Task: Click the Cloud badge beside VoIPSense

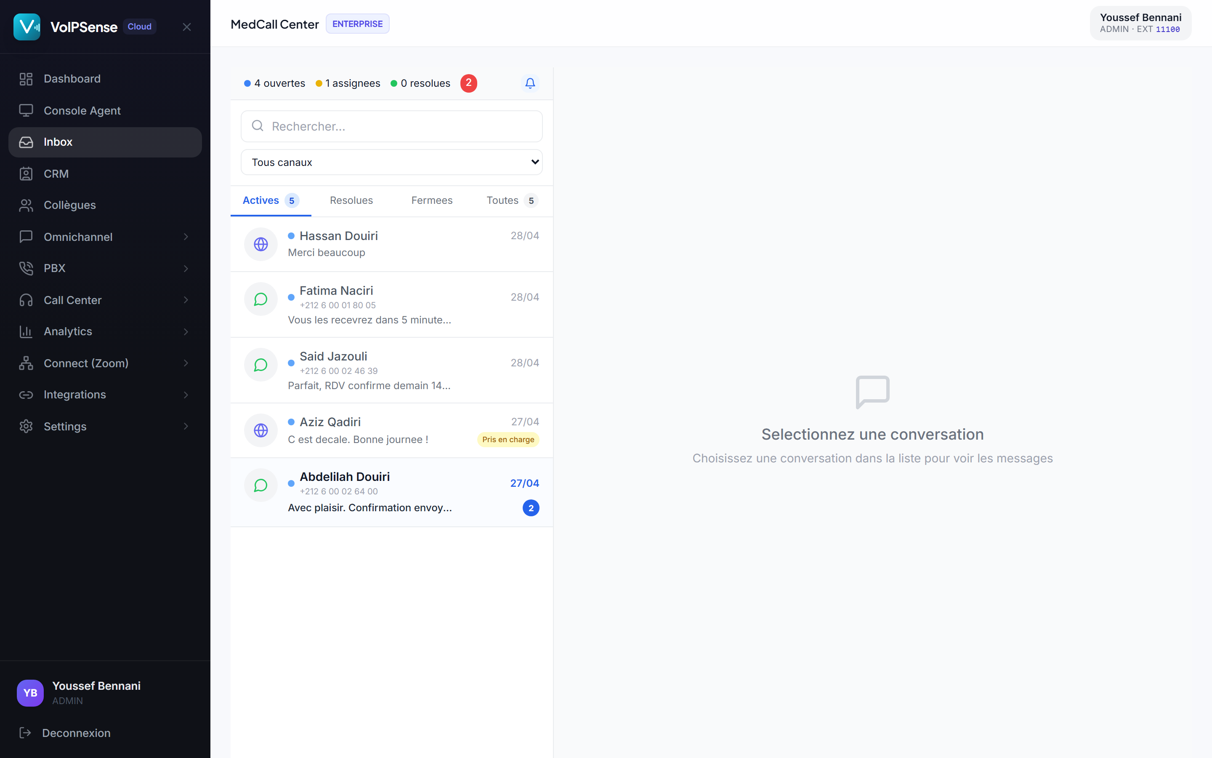Action: 139,27
